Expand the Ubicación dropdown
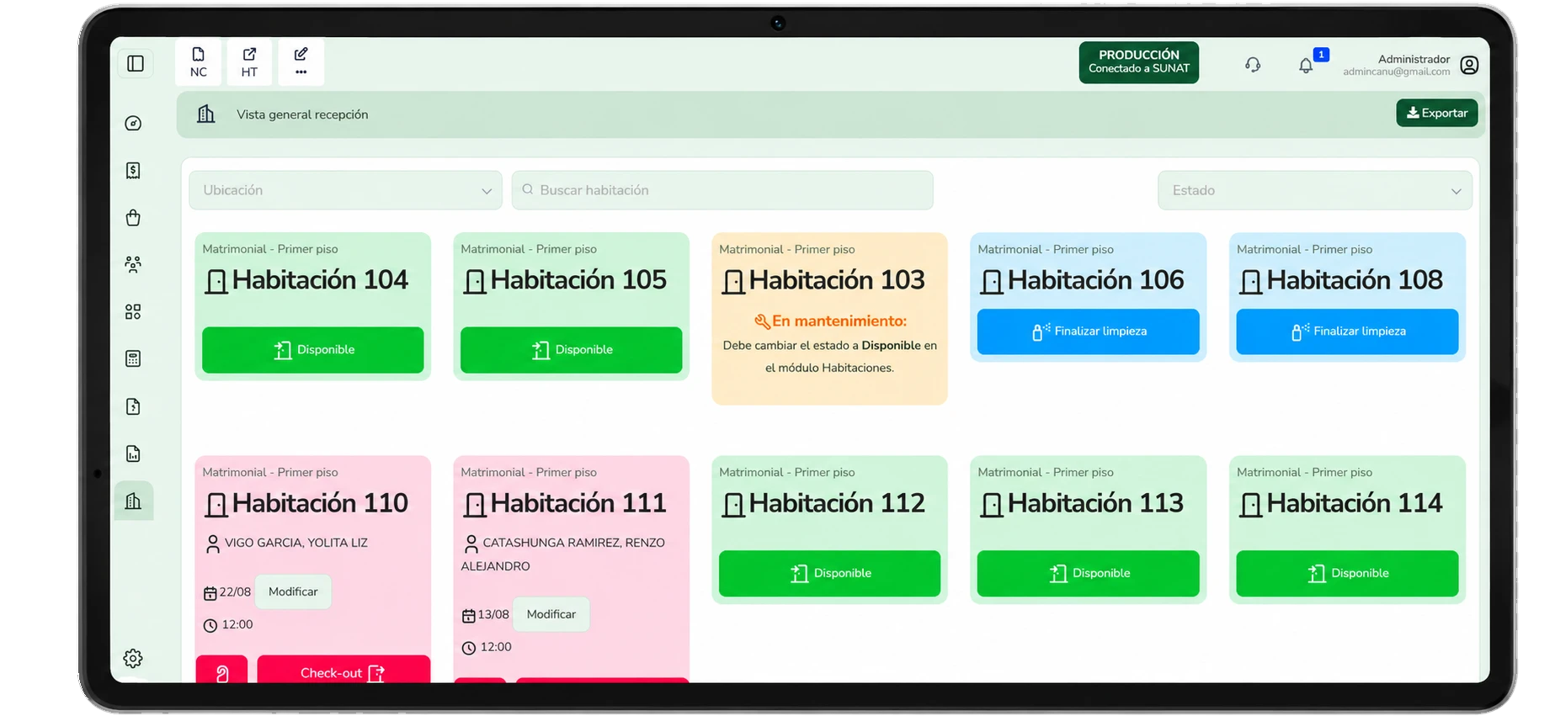 pos(345,190)
